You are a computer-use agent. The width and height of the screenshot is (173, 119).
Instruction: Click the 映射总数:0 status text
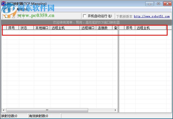click(x=9, y=116)
